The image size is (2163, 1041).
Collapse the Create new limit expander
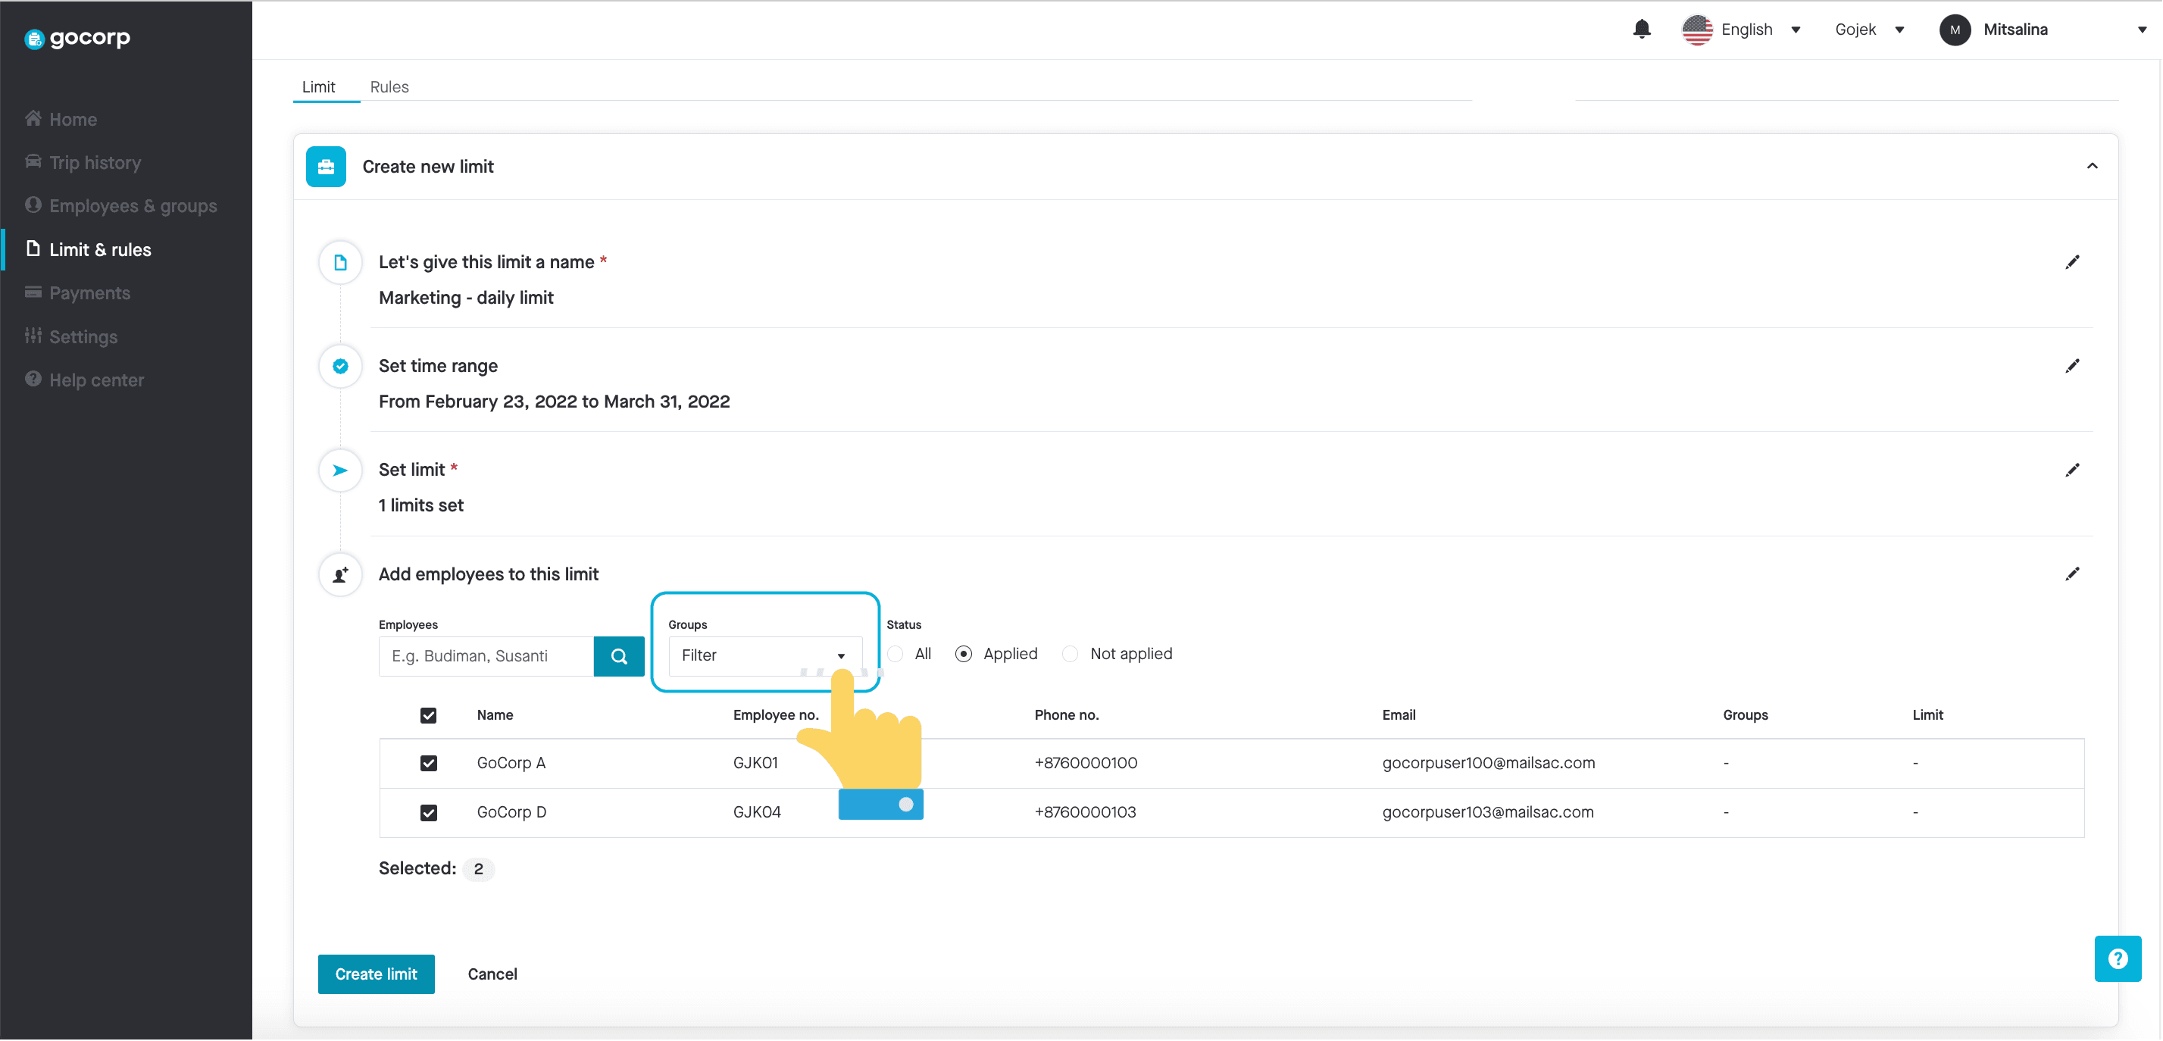(2091, 165)
